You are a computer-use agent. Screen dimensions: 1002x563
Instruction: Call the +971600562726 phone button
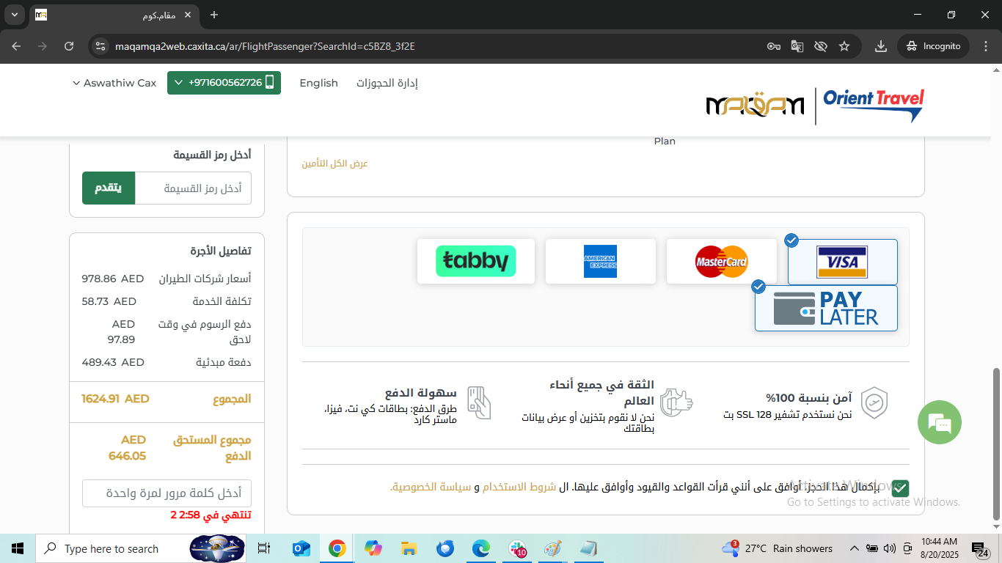tap(224, 83)
